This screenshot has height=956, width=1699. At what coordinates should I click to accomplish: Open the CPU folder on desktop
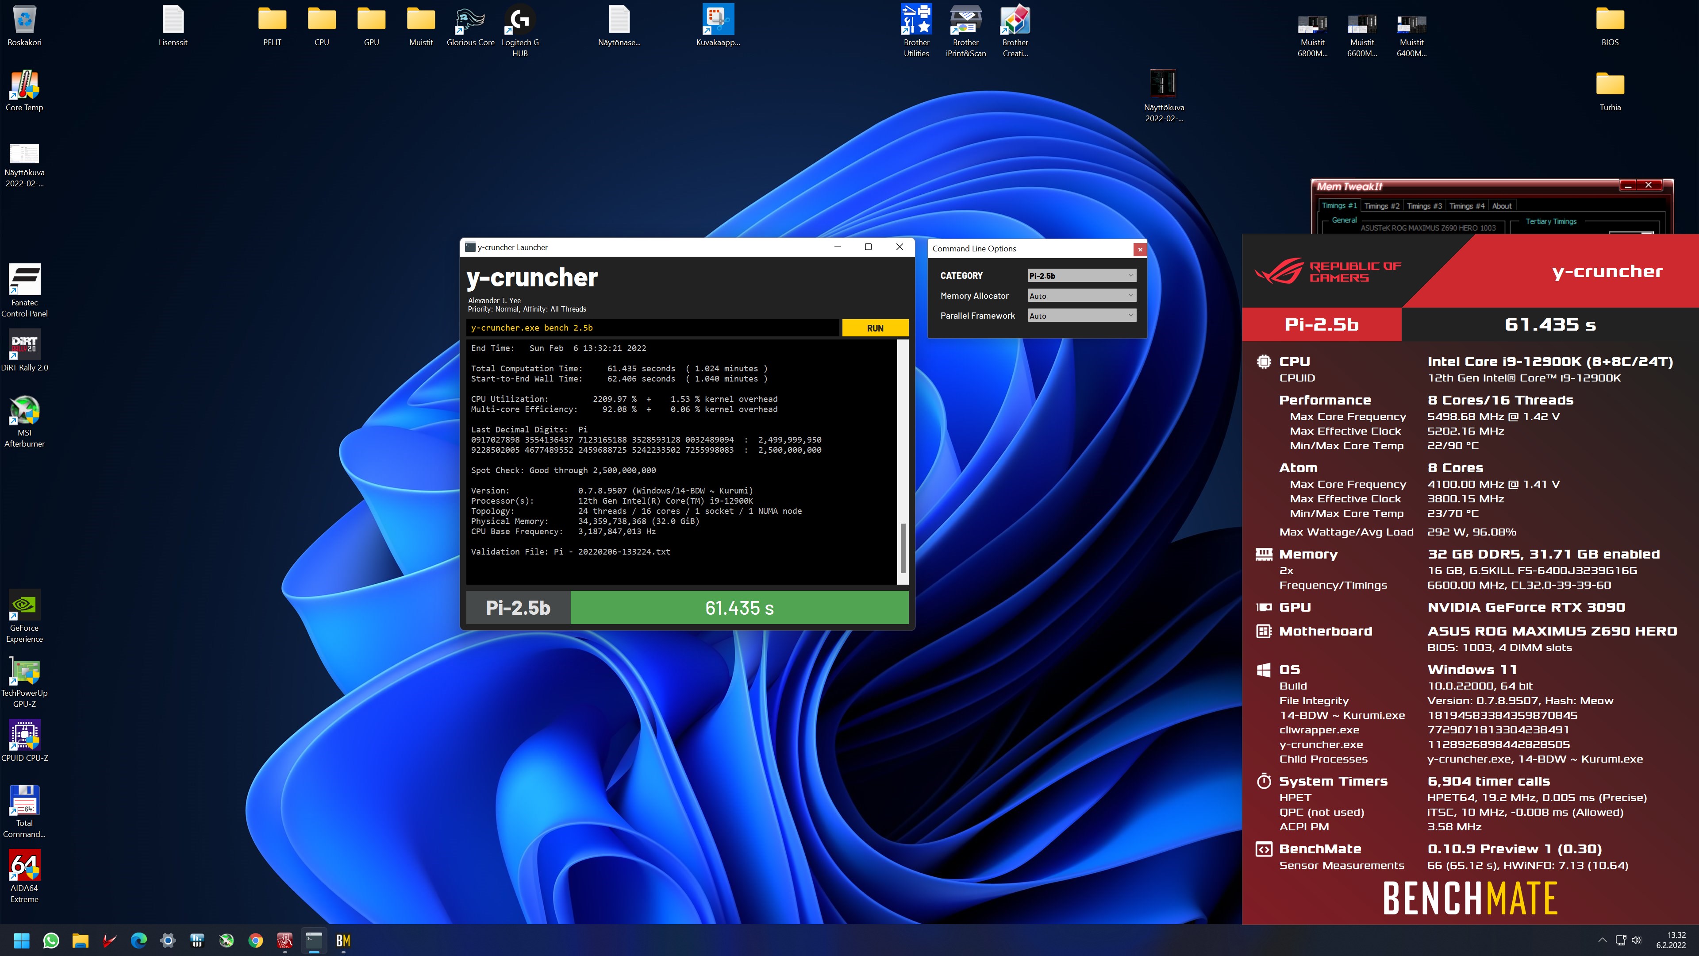[x=322, y=25]
